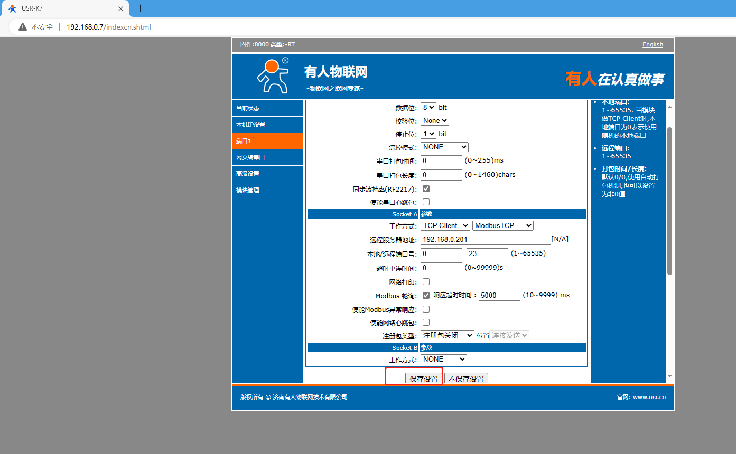Click the USR logo figure icon
The height and width of the screenshot is (454, 736).
(x=273, y=75)
